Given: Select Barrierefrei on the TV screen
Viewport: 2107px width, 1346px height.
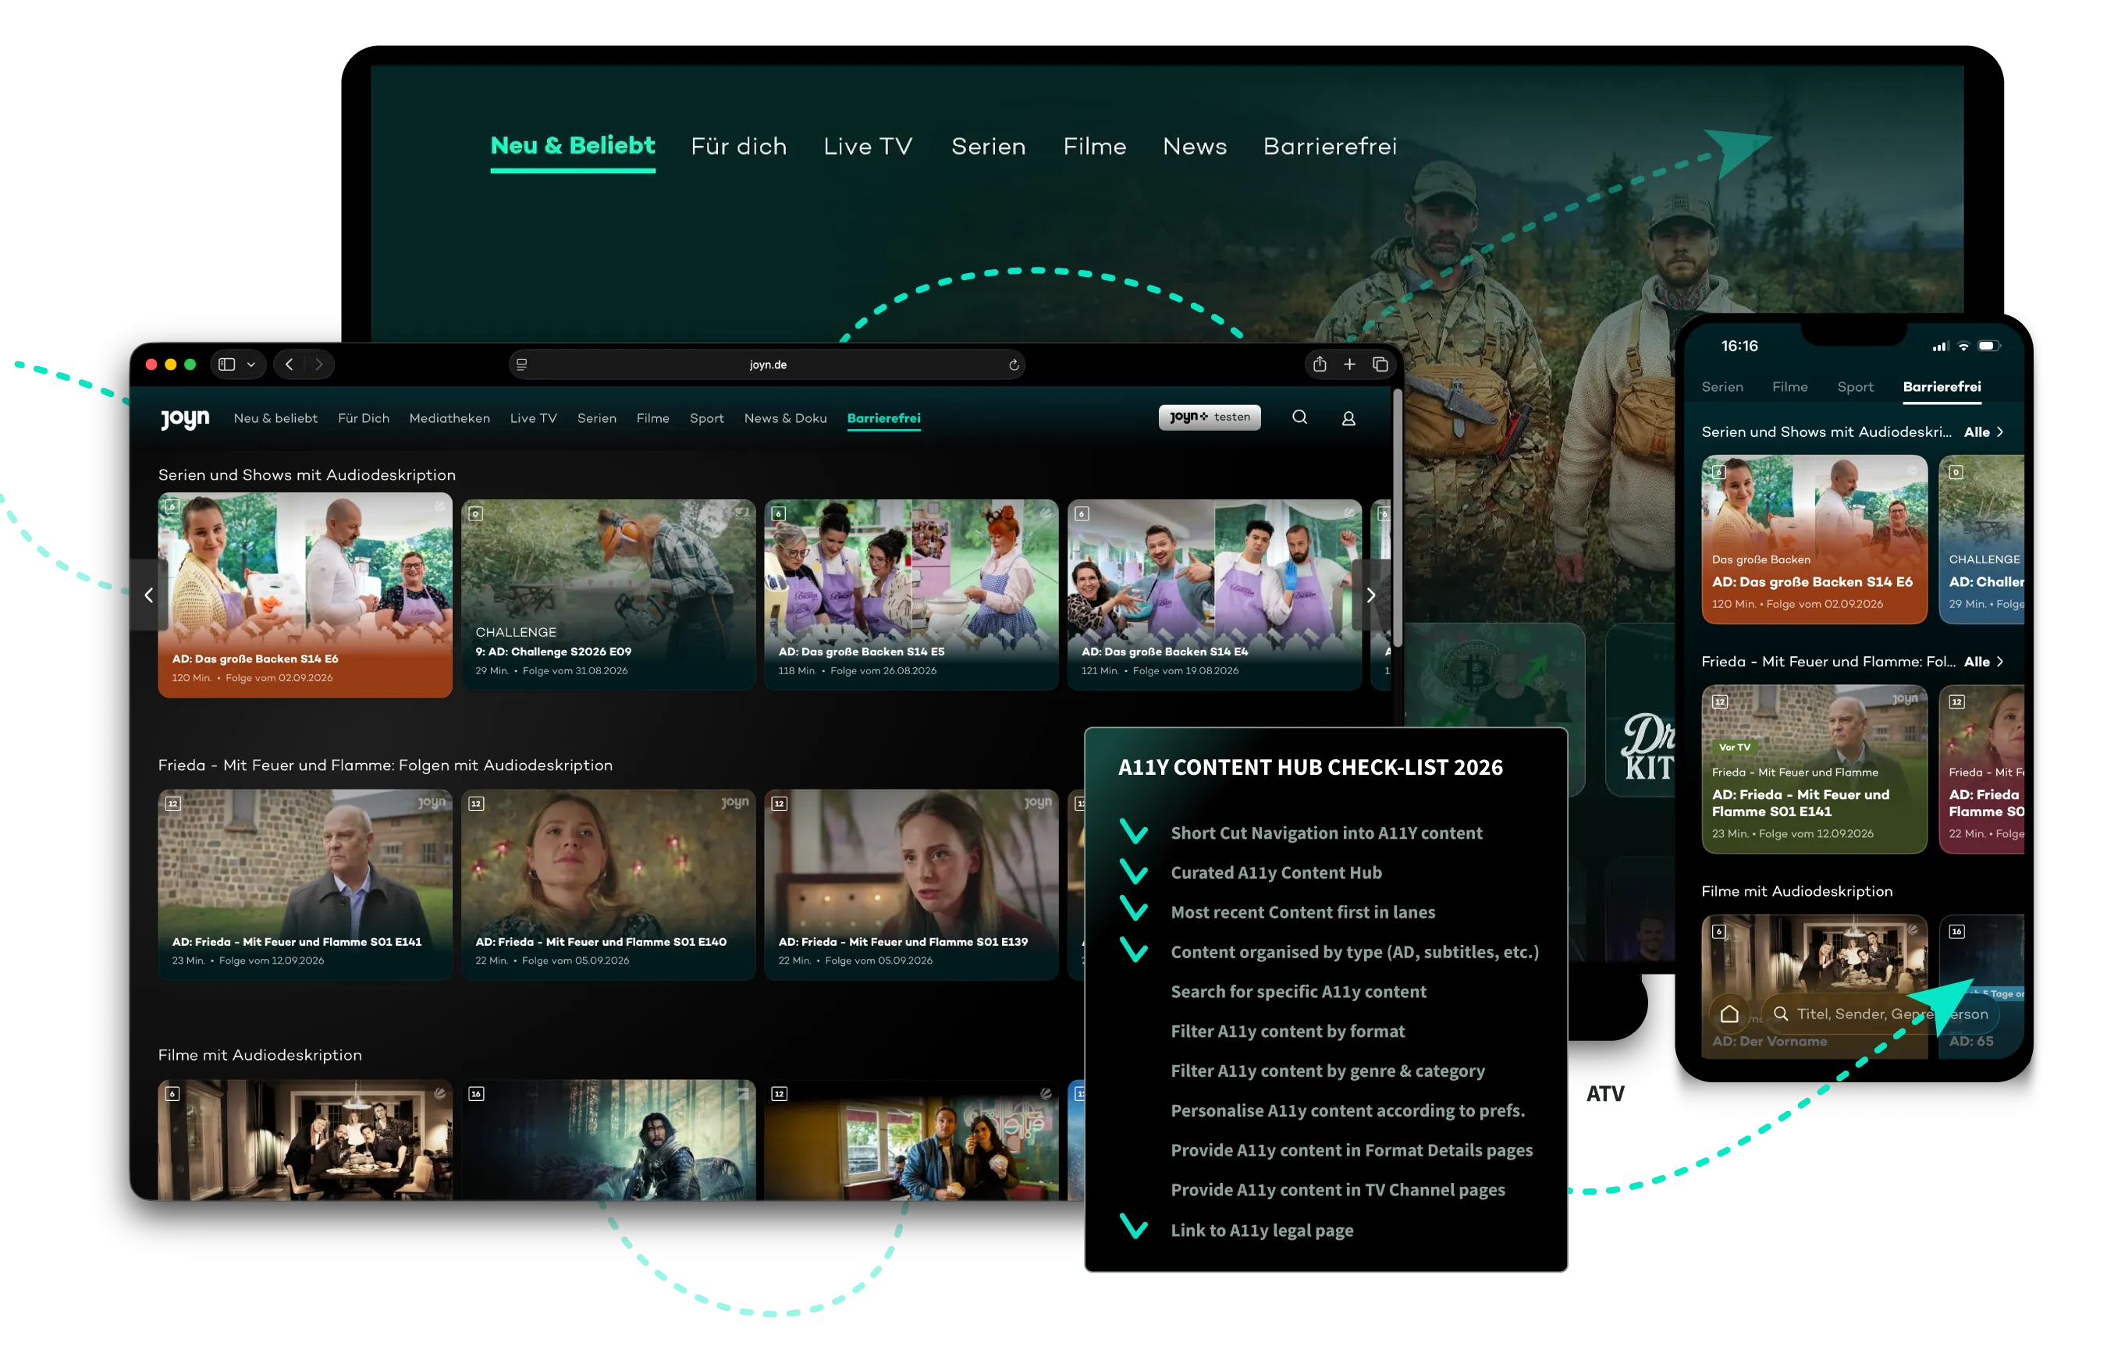Looking at the screenshot, I should (1329, 146).
